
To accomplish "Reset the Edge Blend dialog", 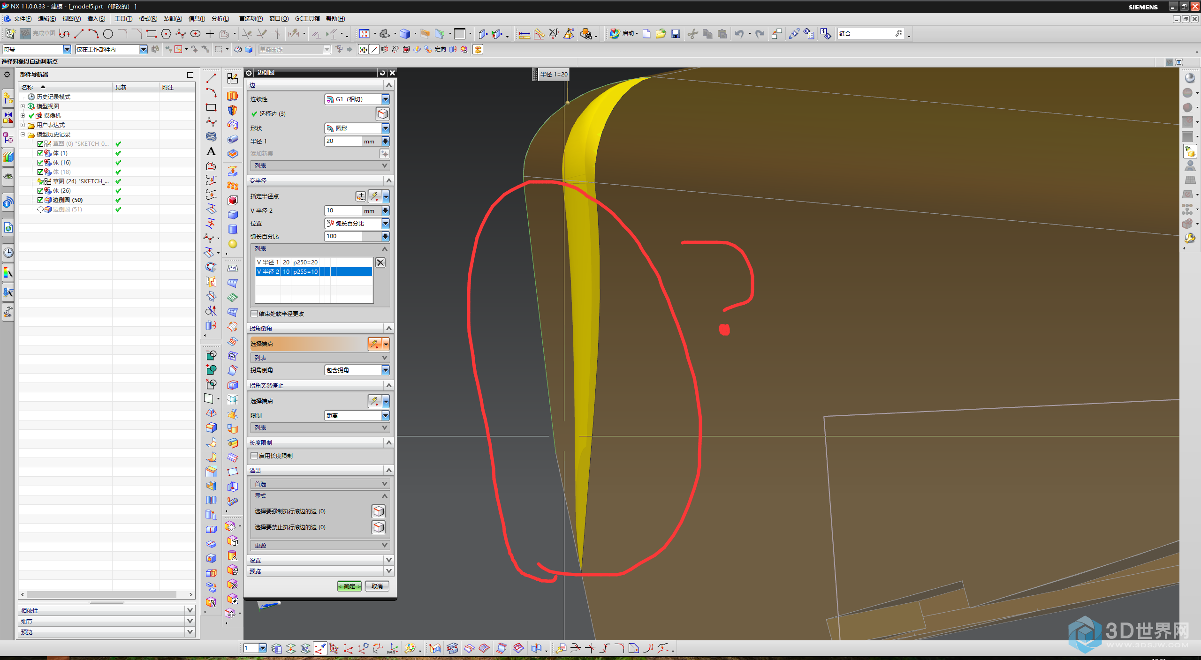I will click(382, 73).
